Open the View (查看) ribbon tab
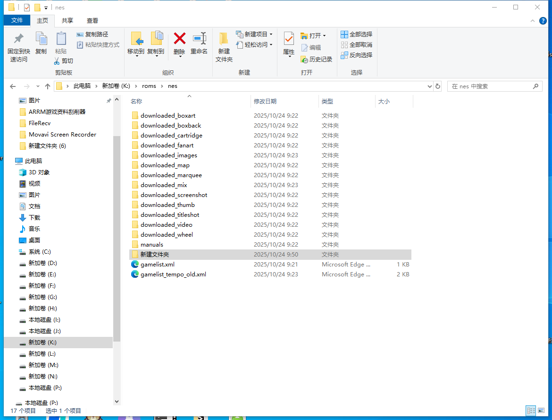The width and height of the screenshot is (552, 420). (92, 20)
